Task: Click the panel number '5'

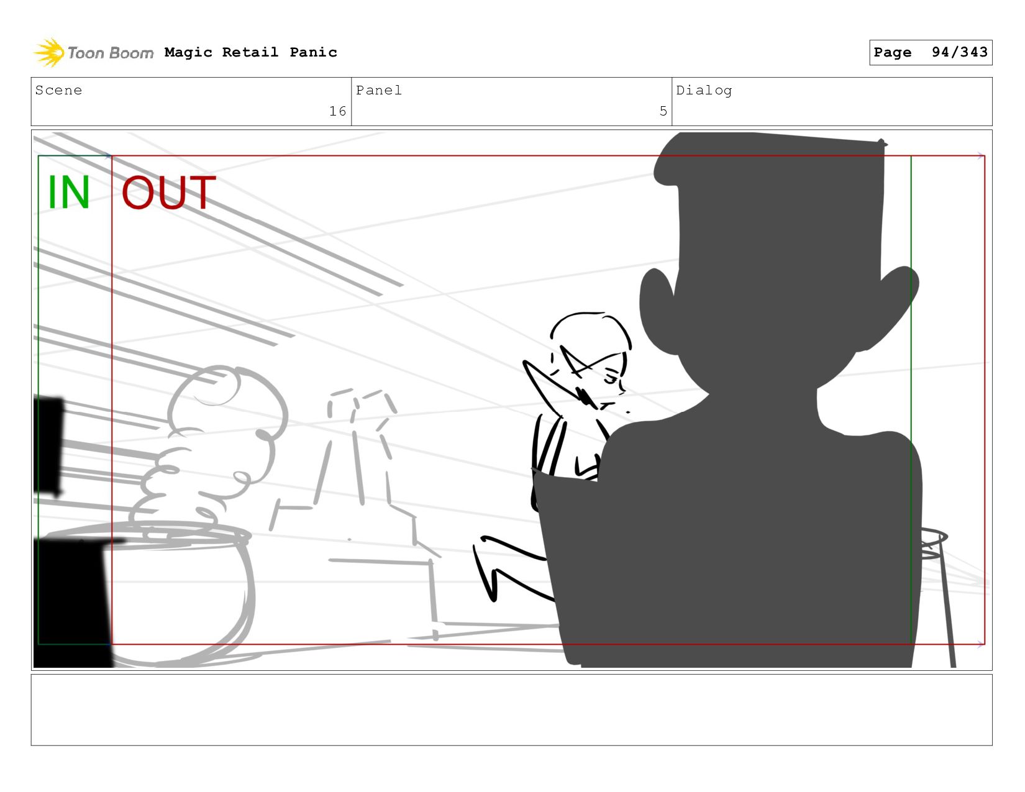Action: [663, 111]
